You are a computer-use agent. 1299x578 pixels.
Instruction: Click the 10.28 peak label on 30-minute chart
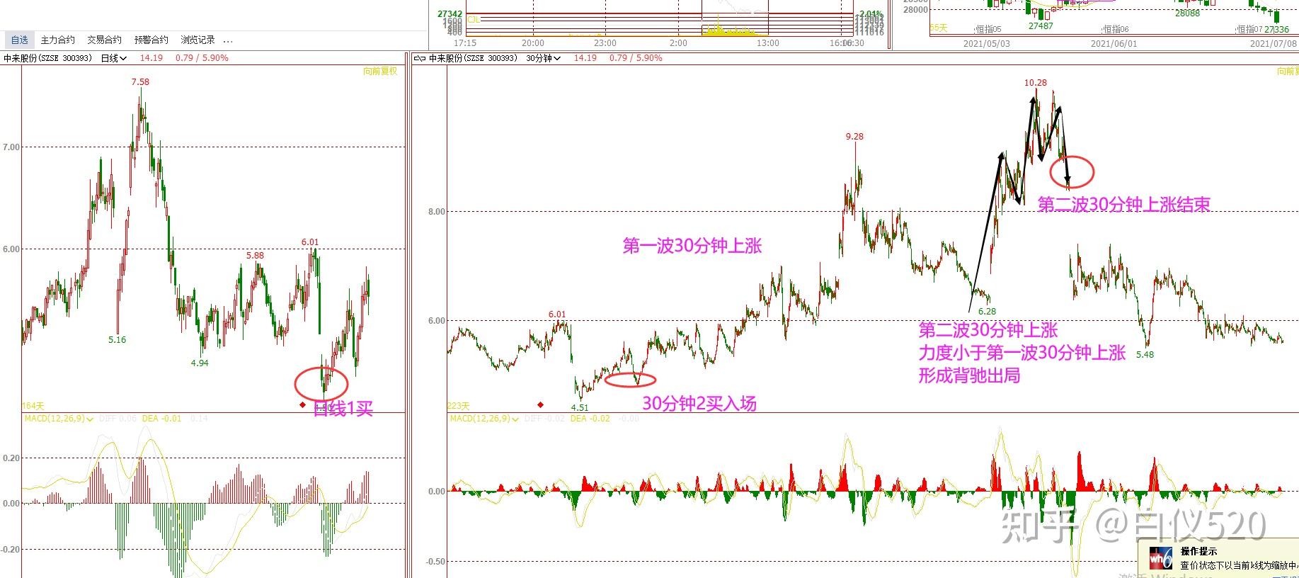[1035, 83]
